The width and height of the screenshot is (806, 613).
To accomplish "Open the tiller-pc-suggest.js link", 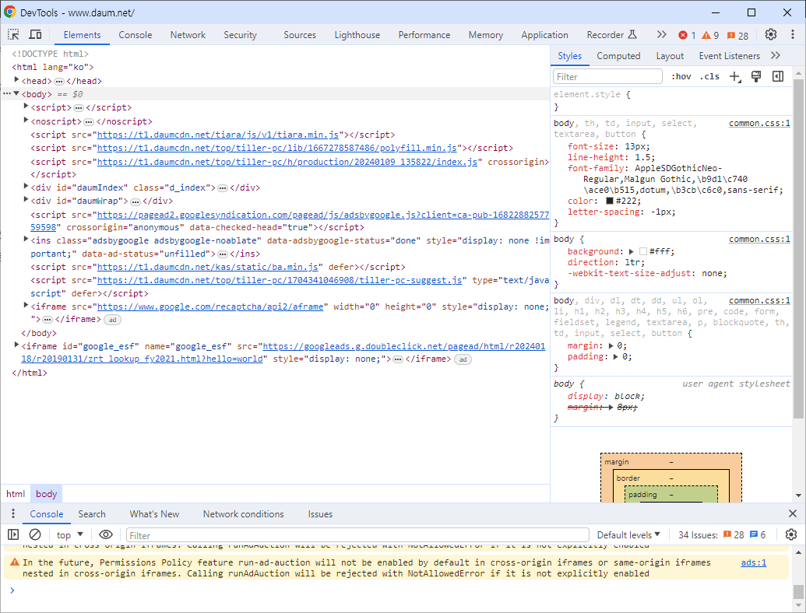I will coord(280,280).
